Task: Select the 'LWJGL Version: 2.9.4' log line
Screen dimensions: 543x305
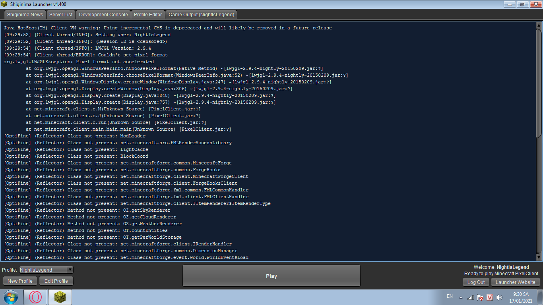Action: [x=77, y=48]
